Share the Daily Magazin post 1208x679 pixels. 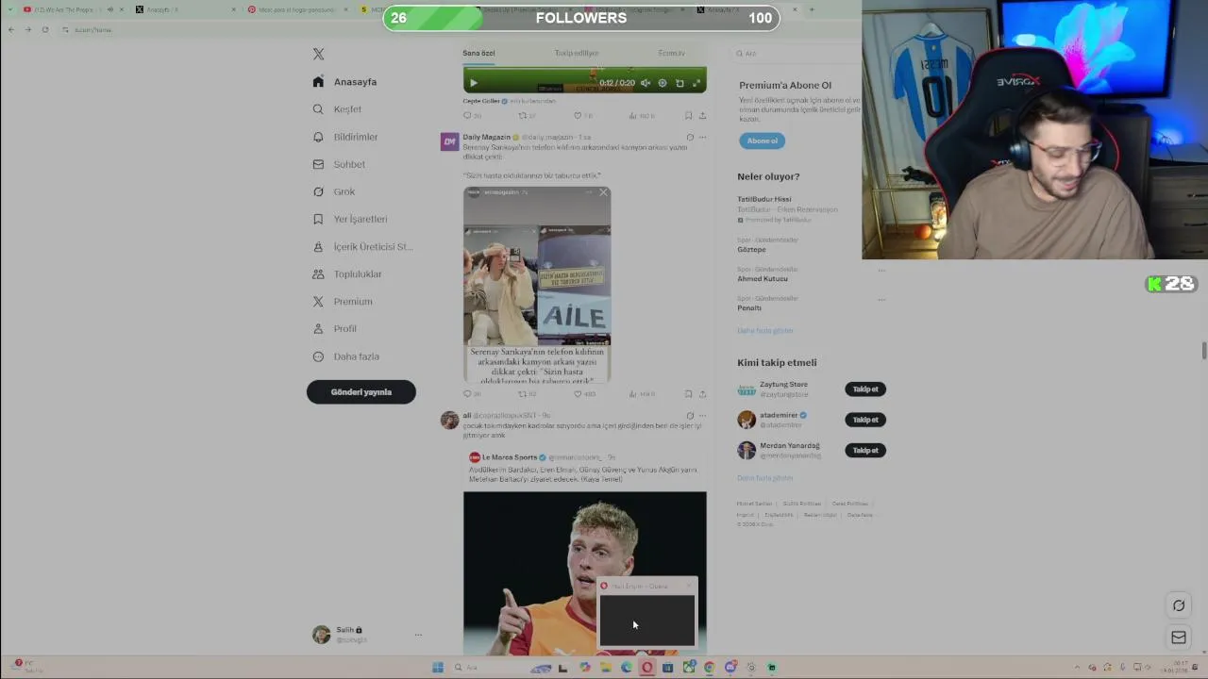point(702,394)
